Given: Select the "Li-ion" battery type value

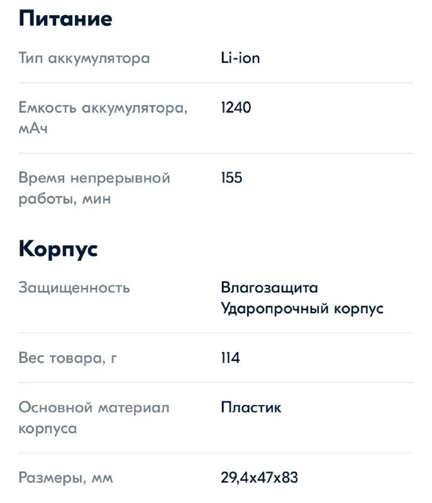Looking at the screenshot, I should click(x=240, y=58).
